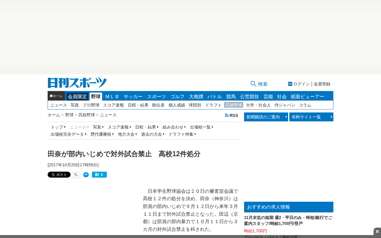This screenshot has width=381, height=238.
Task: Open the ゴルフ tab
Action: pyautogui.click(x=177, y=96)
